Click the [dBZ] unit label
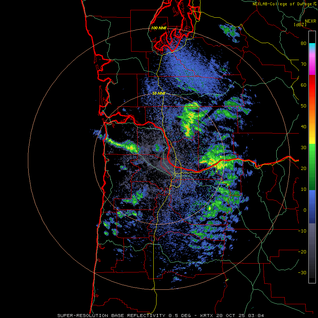This screenshot has height=318, width=318. (x=300, y=24)
